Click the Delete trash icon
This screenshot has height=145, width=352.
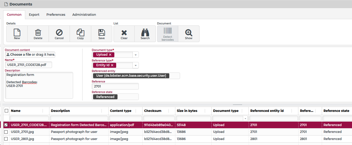[38, 33]
